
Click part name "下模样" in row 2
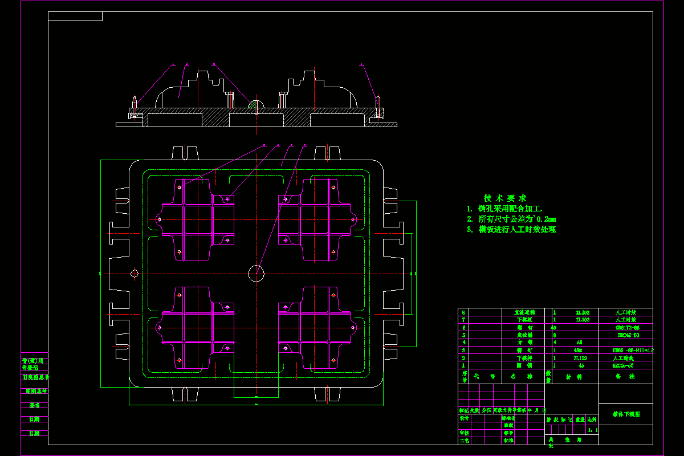tap(524, 358)
